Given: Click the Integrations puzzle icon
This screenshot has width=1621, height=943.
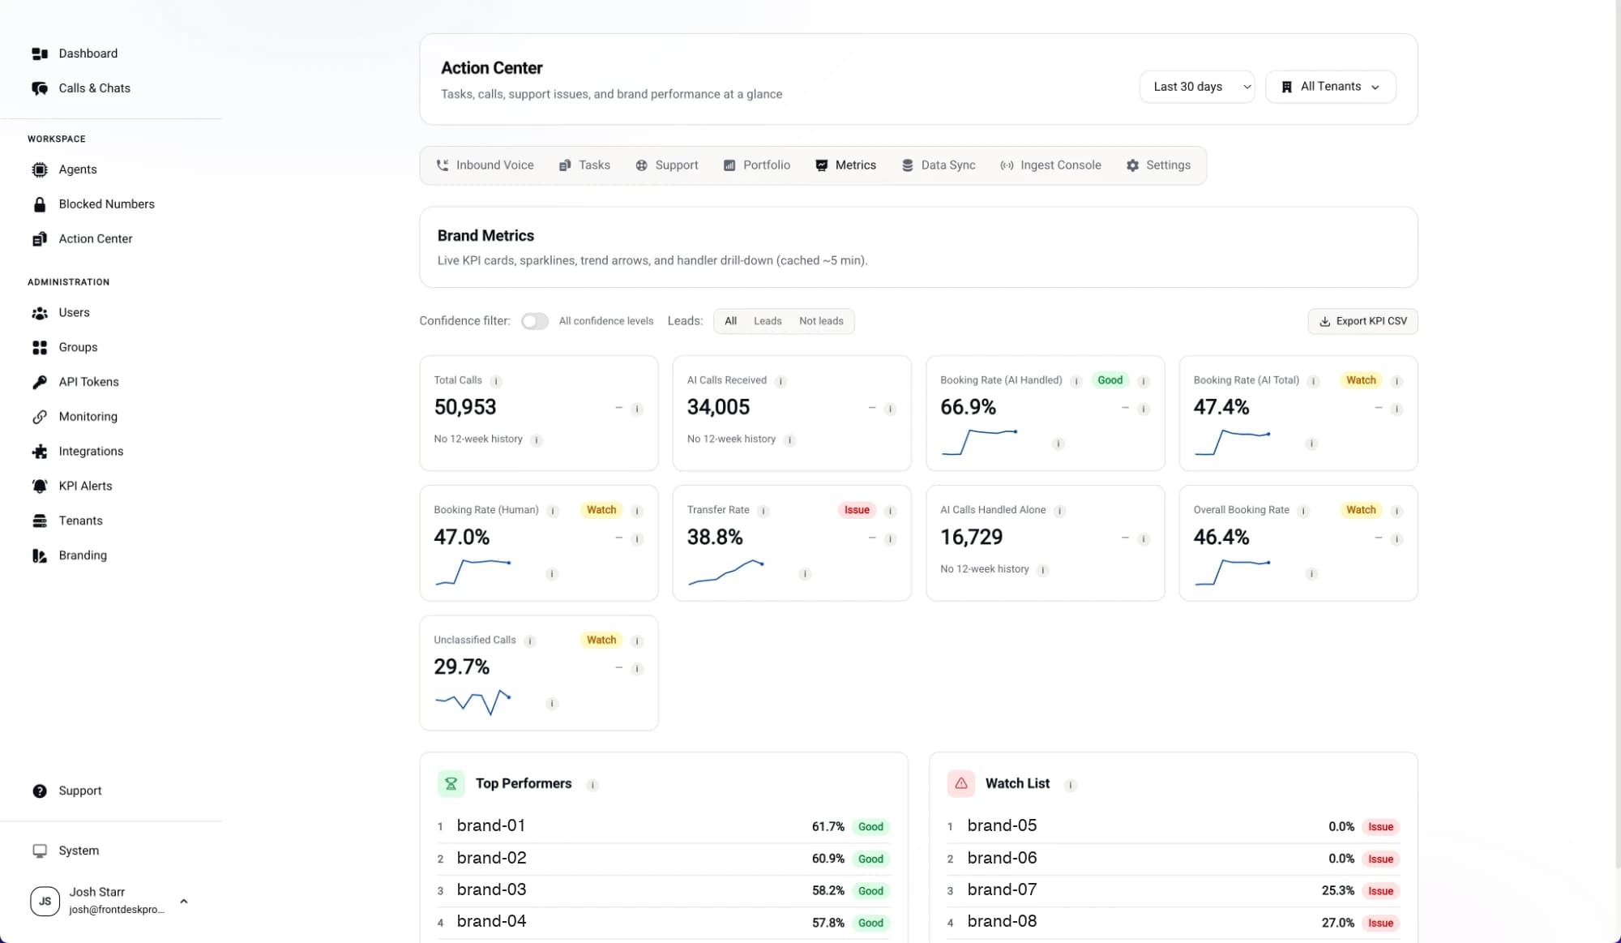Looking at the screenshot, I should coord(40,452).
